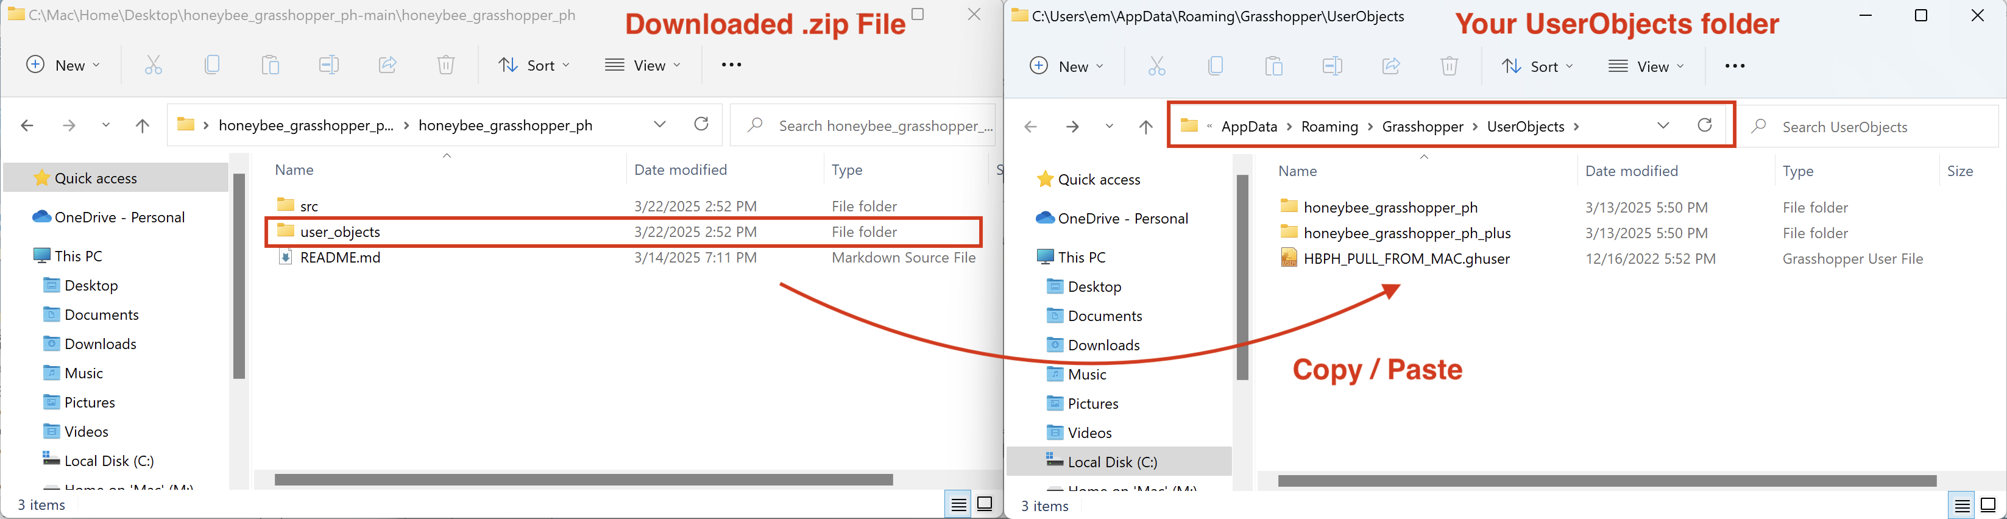The image size is (2007, 519).
Task: Click the Paste icon in the left window toolbar
Action: coord(271,65)
